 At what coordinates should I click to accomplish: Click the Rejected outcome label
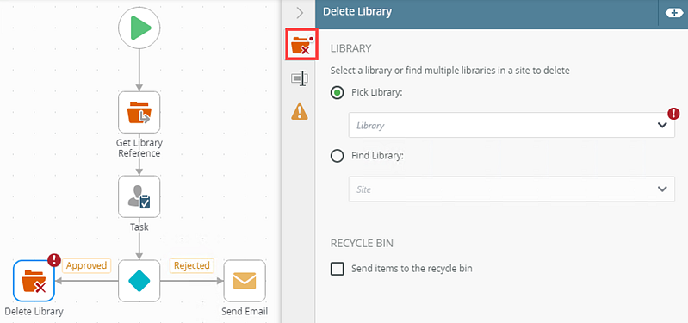point(192,265)
